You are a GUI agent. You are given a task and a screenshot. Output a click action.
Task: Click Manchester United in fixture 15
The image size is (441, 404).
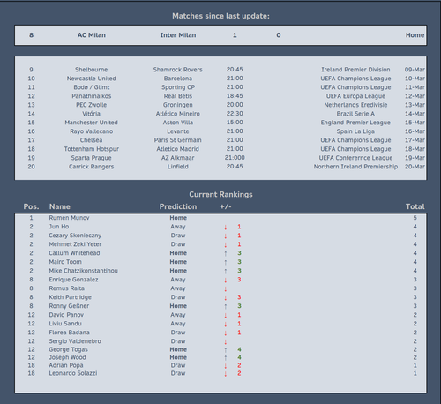[x=91, y=123]
